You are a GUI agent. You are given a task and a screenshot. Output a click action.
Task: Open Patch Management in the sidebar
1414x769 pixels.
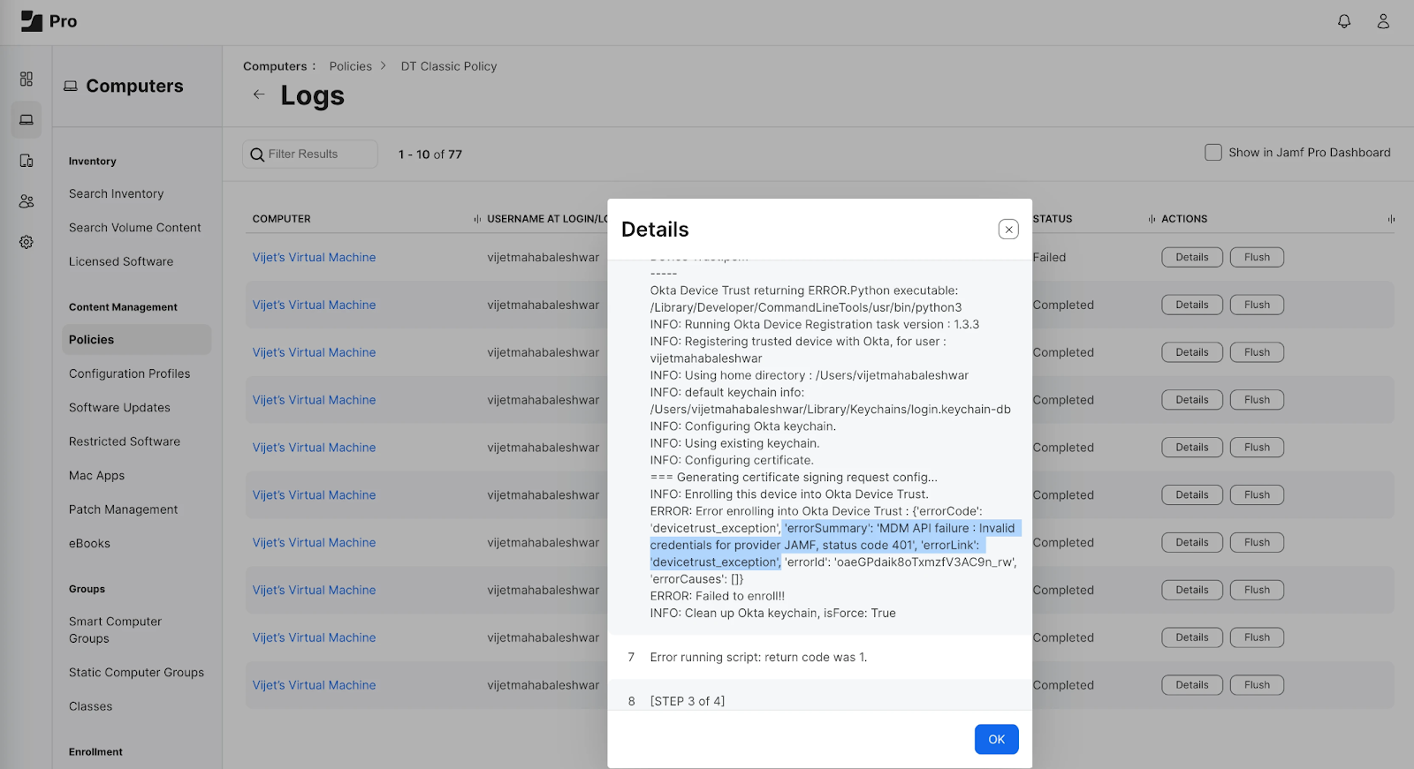tap(124, 510)
